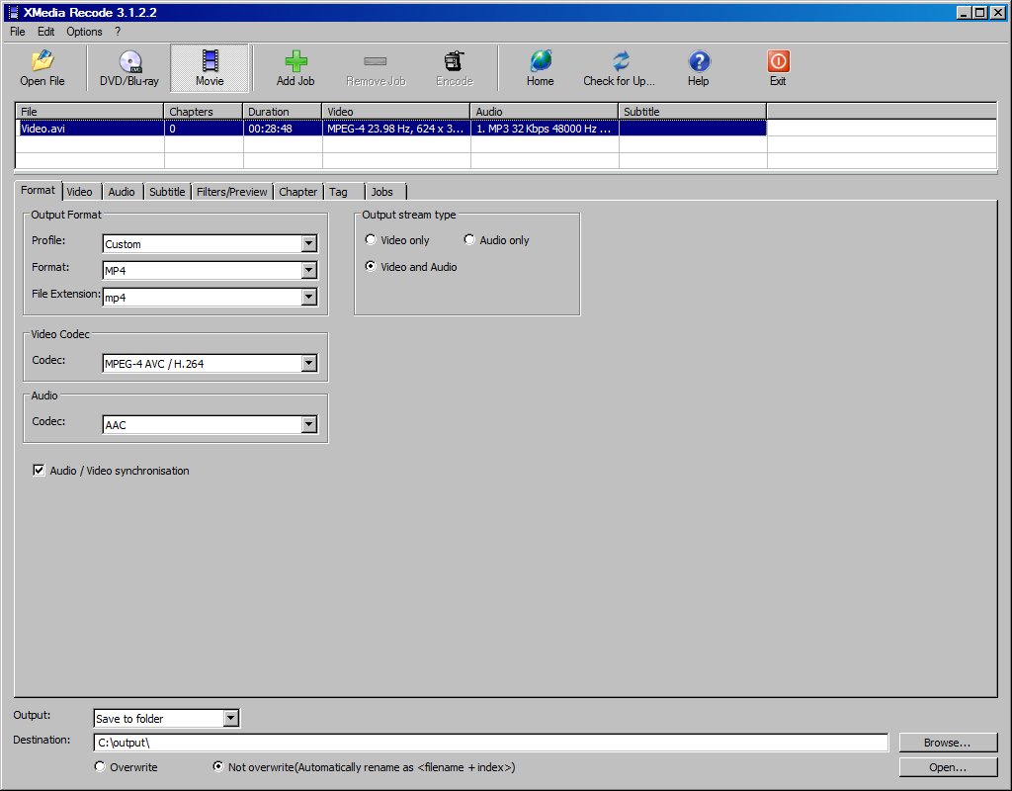Switch to the Subtitle tab

click(167, 192)
